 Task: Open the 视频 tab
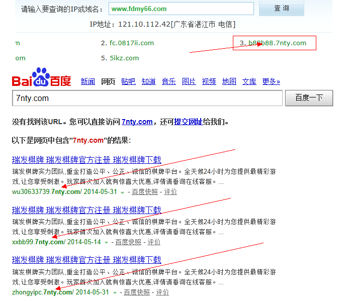tap(209, 81)
